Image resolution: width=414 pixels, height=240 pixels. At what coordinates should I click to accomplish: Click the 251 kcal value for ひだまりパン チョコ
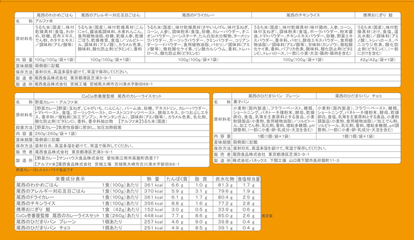(153, 228)
